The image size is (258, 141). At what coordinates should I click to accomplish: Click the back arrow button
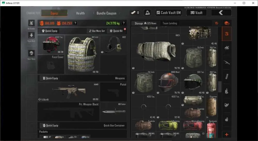click(221, 13)
